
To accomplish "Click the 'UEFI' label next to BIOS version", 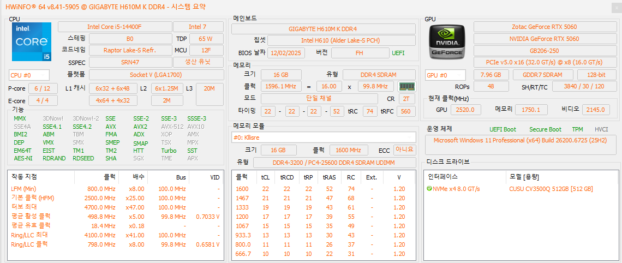I will click(399, 53).
